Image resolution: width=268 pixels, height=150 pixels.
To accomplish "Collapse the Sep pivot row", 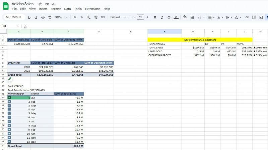I will tap(9, 130).
